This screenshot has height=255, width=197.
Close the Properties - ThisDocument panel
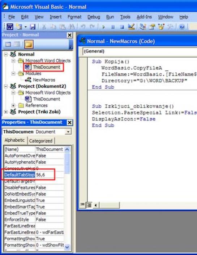point(70,122)
